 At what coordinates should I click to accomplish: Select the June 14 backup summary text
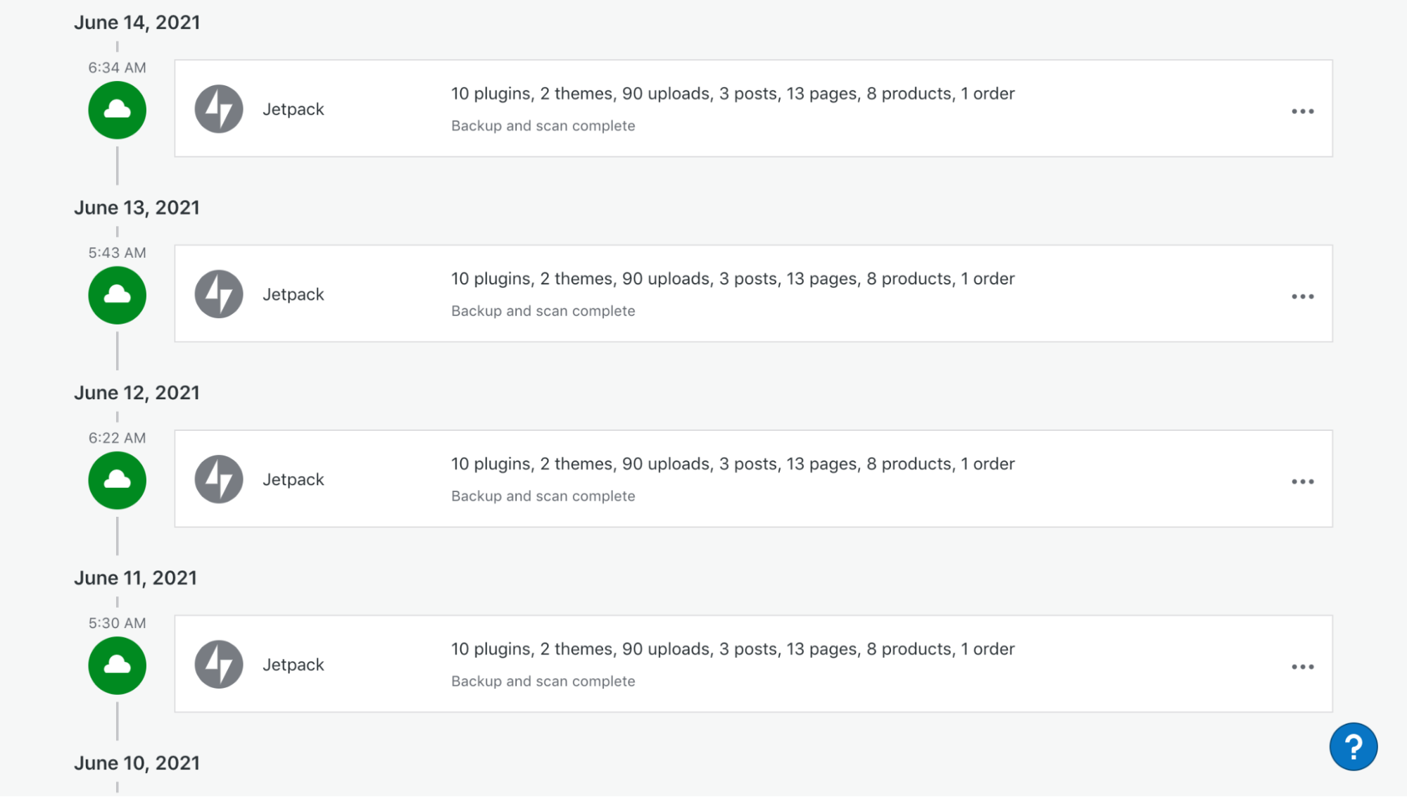(733, 94)
